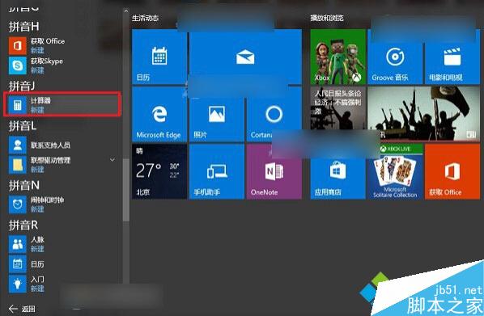This screenshot has width=484, height=316.
Task: Click the app list scrollbar thumb
Action: 125,190
